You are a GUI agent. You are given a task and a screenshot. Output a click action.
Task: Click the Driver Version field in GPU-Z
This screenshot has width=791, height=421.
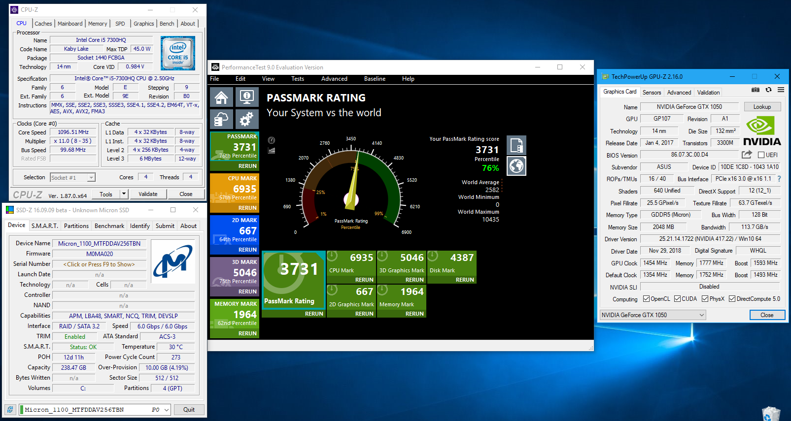tap(710, 239)
